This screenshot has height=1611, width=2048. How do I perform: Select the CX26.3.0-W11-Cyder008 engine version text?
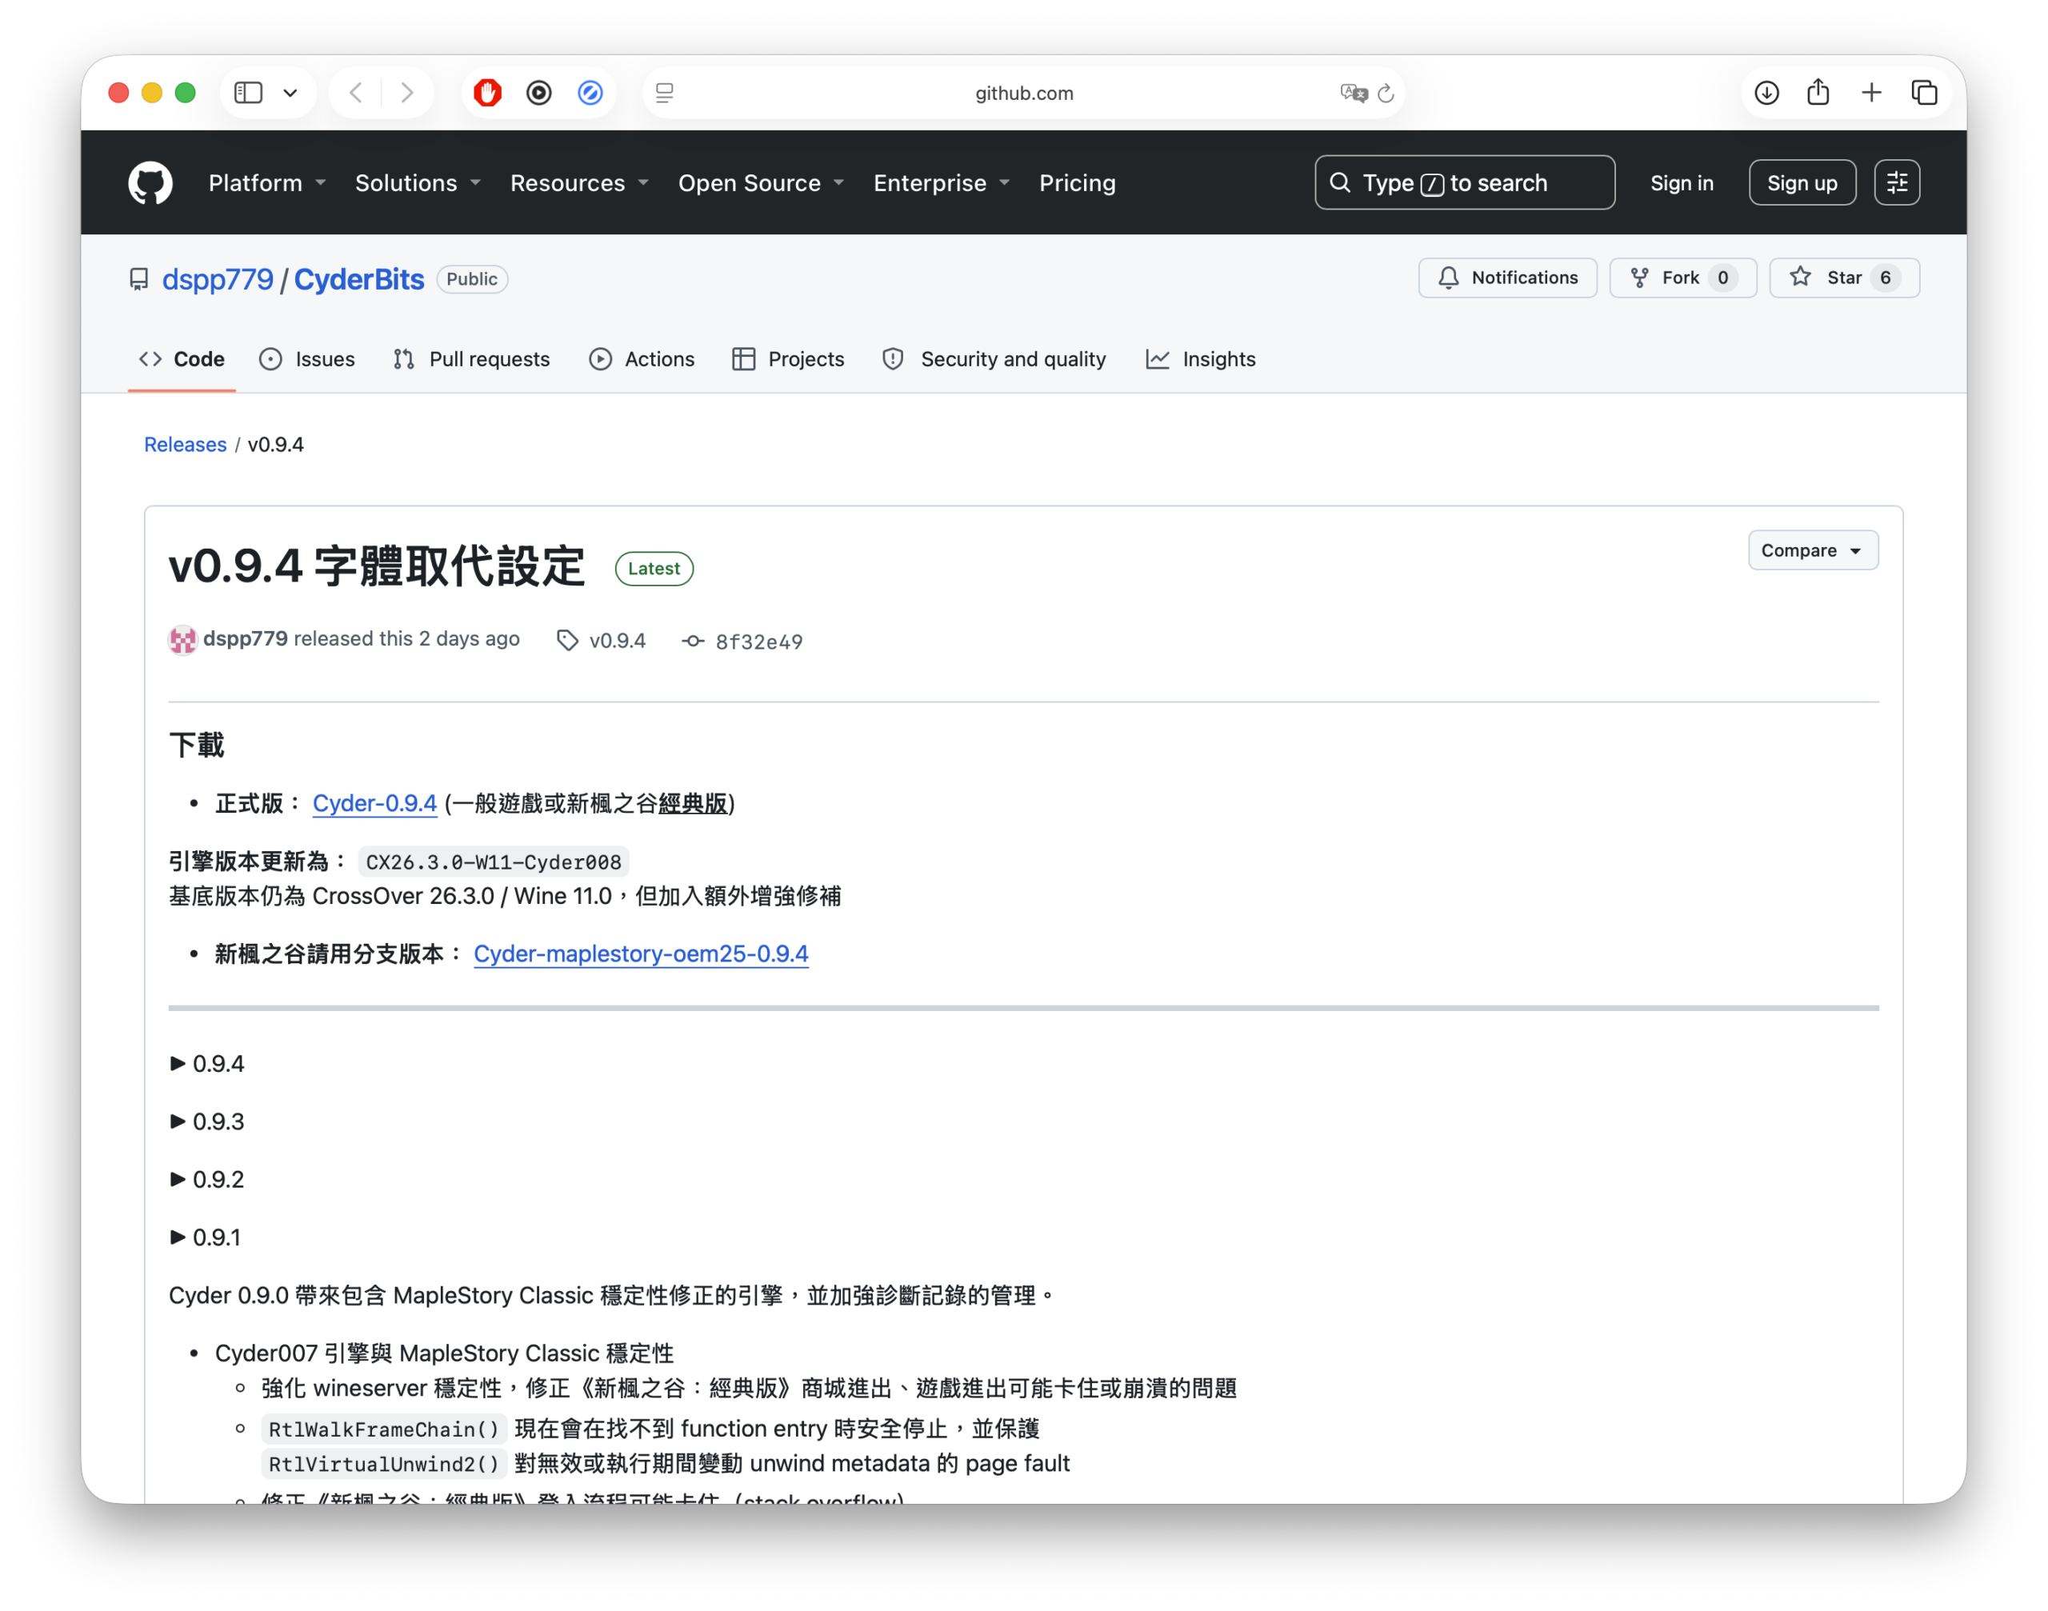click(494, 862)
